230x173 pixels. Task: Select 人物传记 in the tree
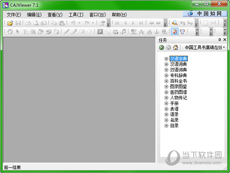179,98
